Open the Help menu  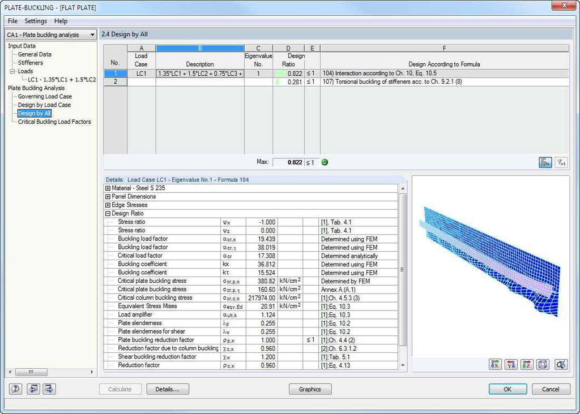pyautogui.click(x=61, y=21)
